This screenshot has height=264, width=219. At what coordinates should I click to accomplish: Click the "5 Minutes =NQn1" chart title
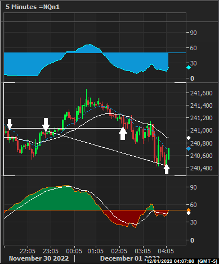pos(33,7)
